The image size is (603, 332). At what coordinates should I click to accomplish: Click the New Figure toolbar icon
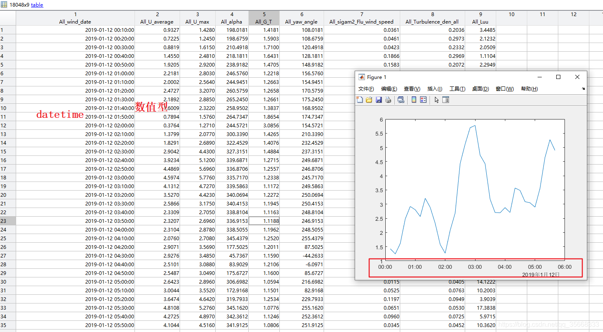coord(360,100)
